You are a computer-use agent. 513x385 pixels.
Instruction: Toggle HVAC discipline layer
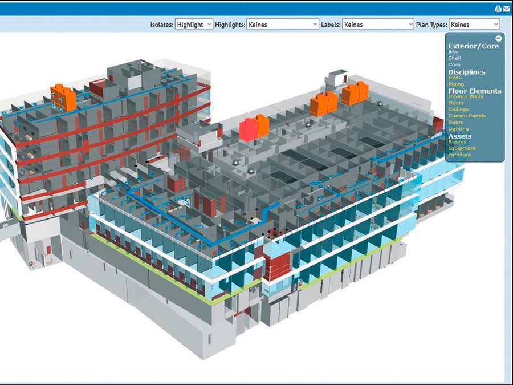455,78
